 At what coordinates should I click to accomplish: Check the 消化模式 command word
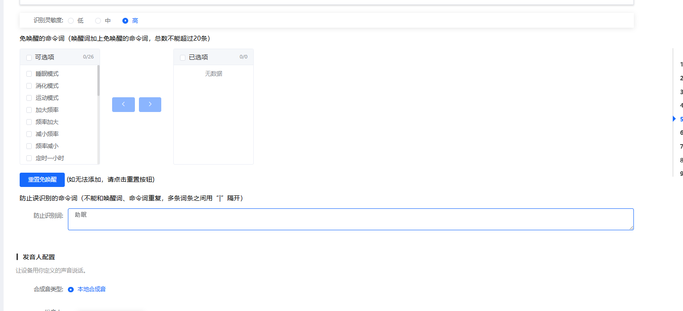tap(29, 86)
